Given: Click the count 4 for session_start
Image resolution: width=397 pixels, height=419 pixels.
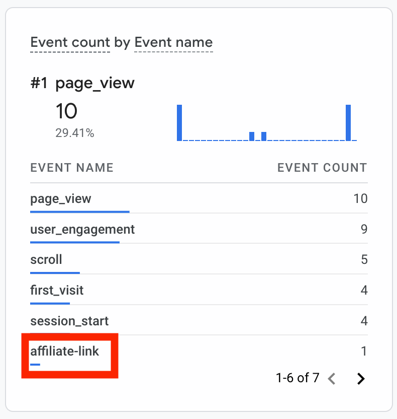Looking at the screenshot, I should 364,321.
